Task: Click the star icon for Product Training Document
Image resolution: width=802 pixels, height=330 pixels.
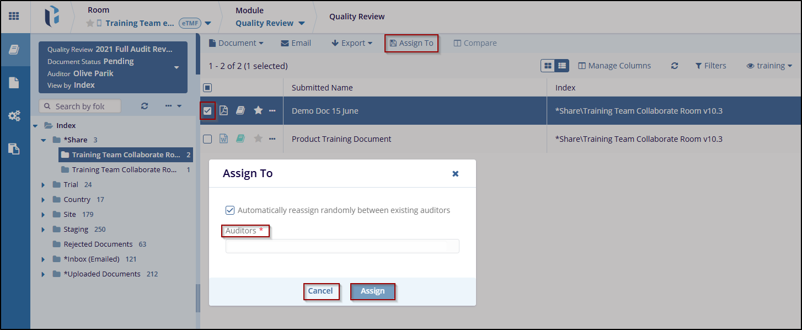Action: pos(258,139)
